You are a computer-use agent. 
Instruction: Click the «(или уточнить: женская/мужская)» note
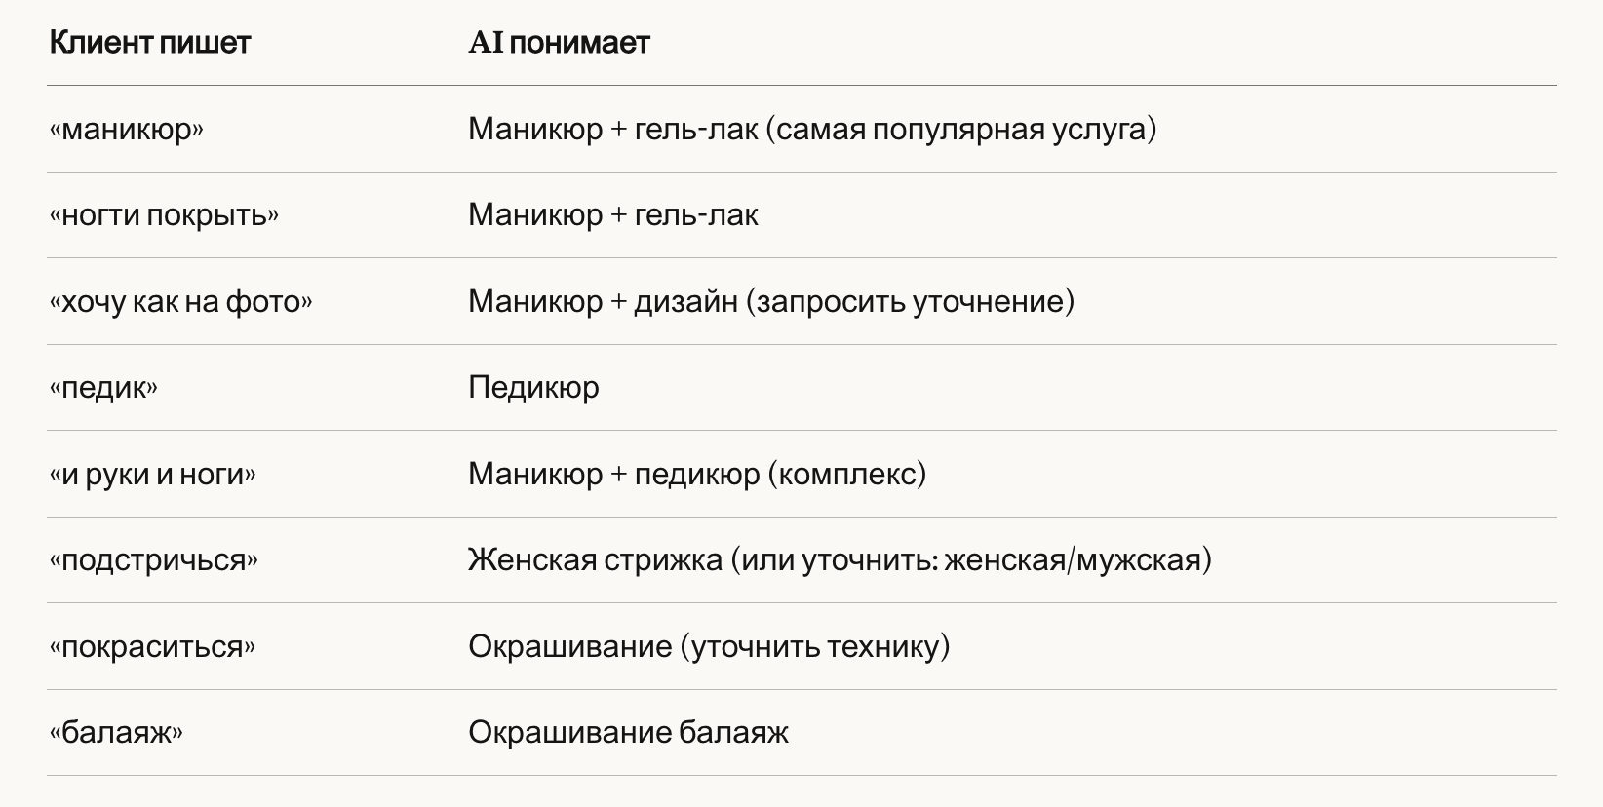click(971, 560)
